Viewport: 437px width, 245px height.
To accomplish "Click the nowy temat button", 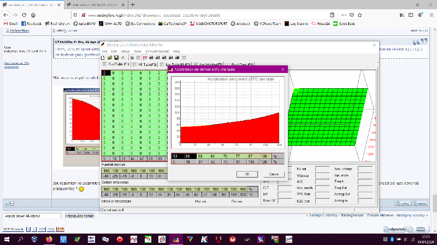I will 418,229.
